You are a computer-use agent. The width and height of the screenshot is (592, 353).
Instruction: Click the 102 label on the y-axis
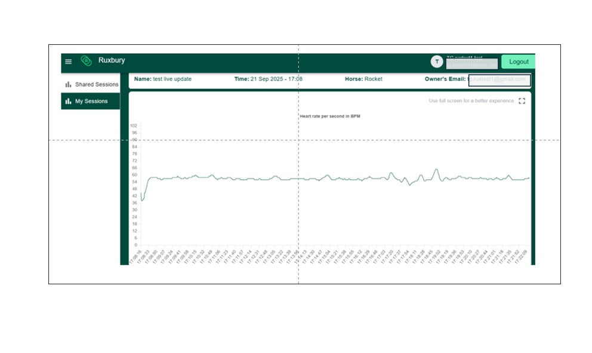click(134, 126)
